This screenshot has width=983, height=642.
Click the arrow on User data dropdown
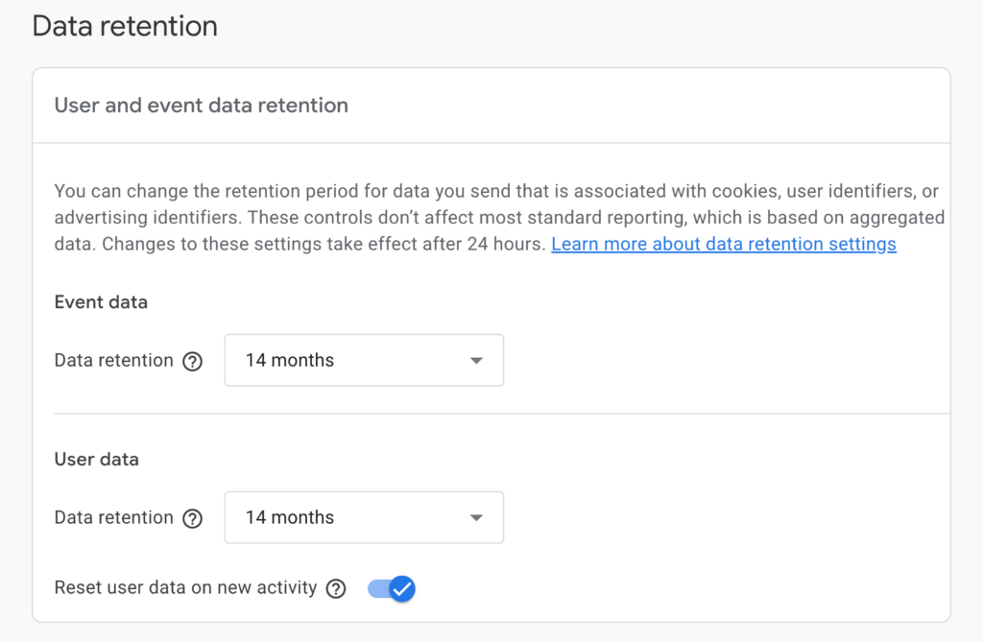tap(475, 518)
